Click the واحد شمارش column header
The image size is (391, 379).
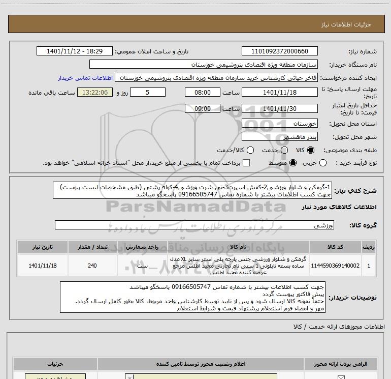tap(142, 247)
